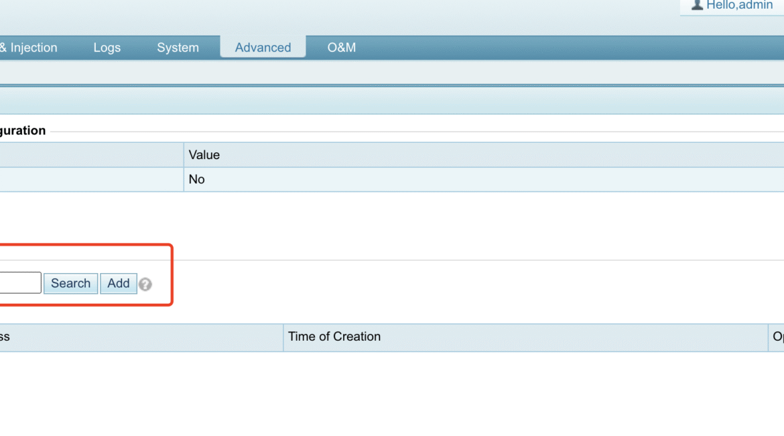Click the Configuration section heading

[x=23, y=130]
